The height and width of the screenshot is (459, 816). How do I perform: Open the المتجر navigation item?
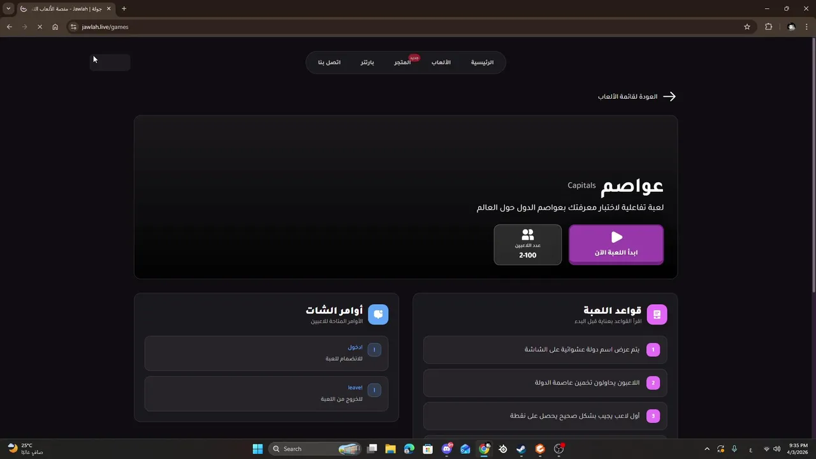tap(402, 62)
